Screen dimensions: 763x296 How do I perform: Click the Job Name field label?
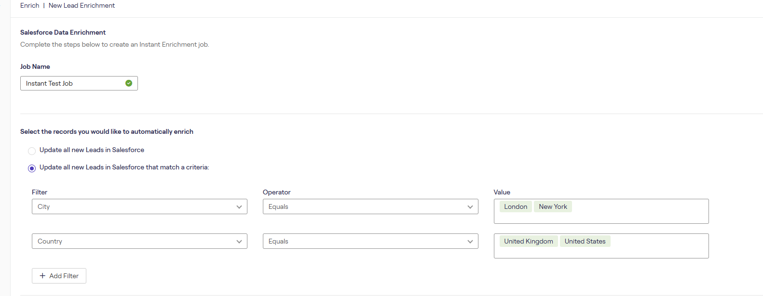(35, 66)
